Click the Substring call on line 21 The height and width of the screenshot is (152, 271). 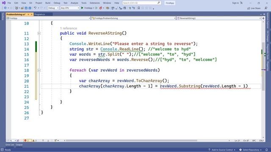tap(189, 86)
